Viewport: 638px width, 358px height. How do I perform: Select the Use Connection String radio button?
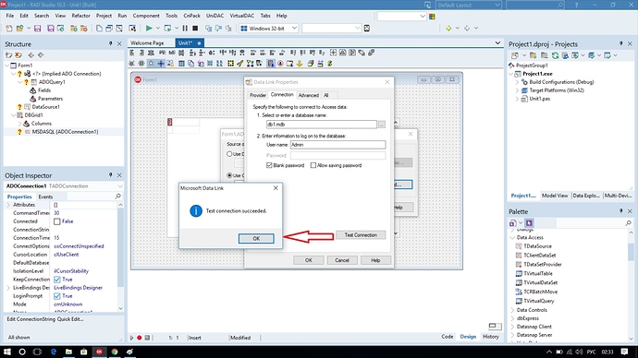coord(229,175)
